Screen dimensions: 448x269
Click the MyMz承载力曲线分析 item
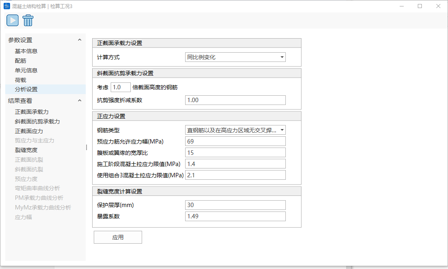point(43,207)
